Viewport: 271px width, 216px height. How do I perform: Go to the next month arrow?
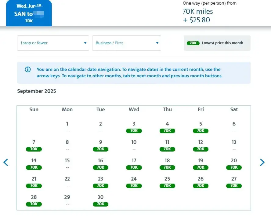tap(262, 162)
